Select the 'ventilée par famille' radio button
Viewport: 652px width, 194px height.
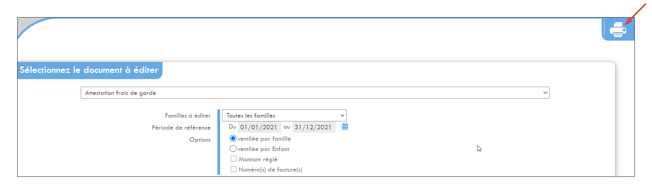point(233,138)
